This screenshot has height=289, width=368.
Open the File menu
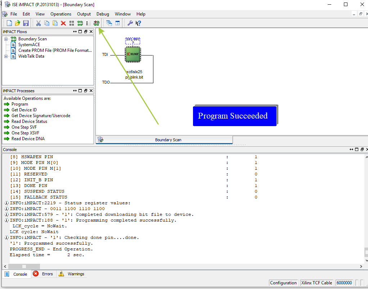point(14,14)
